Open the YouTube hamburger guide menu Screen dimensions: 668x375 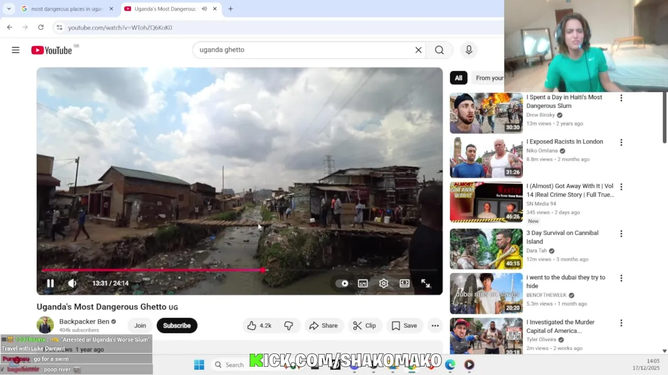coord(16,50)
